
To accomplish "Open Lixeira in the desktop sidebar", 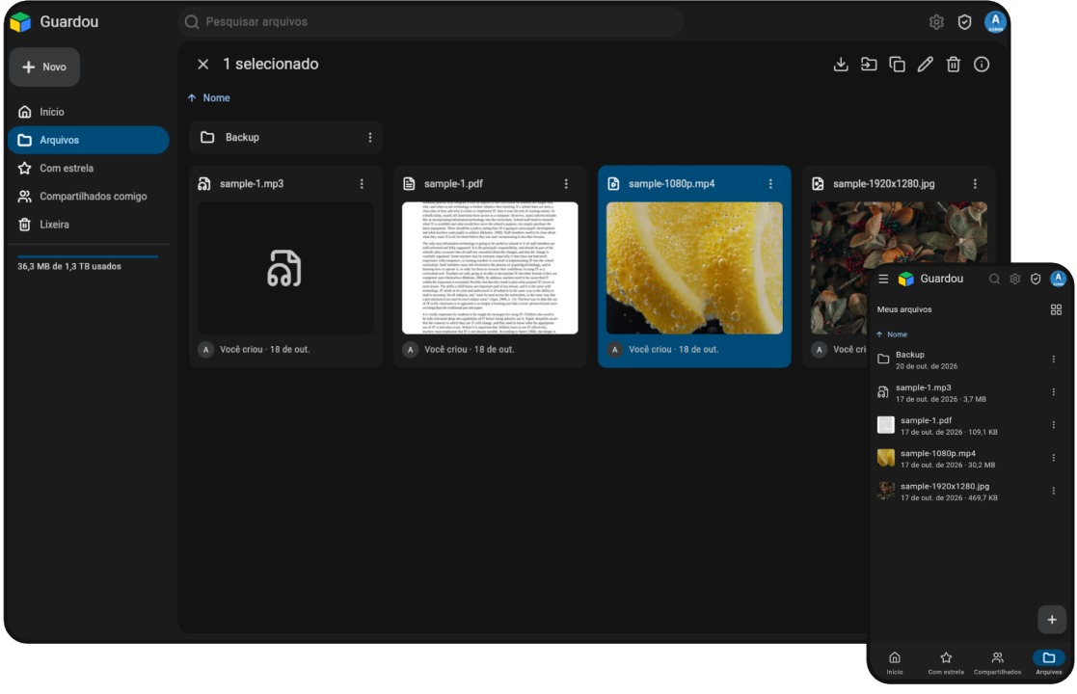I will [88, 225].
